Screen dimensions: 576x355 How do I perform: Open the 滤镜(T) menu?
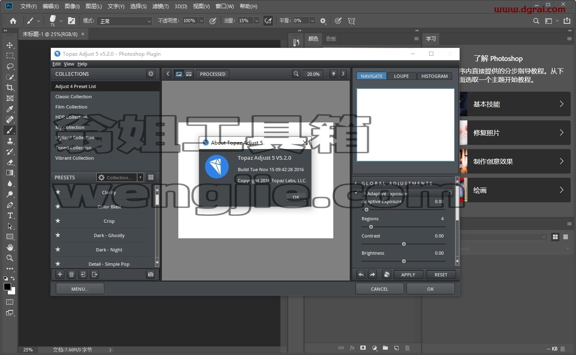(x=160, y=6)
